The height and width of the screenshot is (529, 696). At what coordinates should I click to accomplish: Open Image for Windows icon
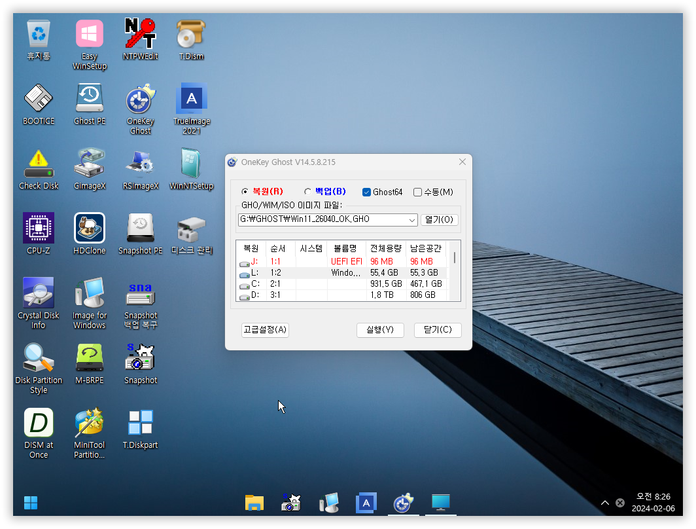(x=89, y=303)
